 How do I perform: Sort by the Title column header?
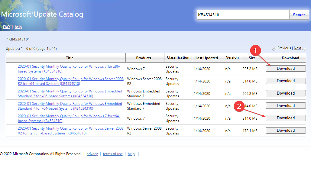(70, 58)
